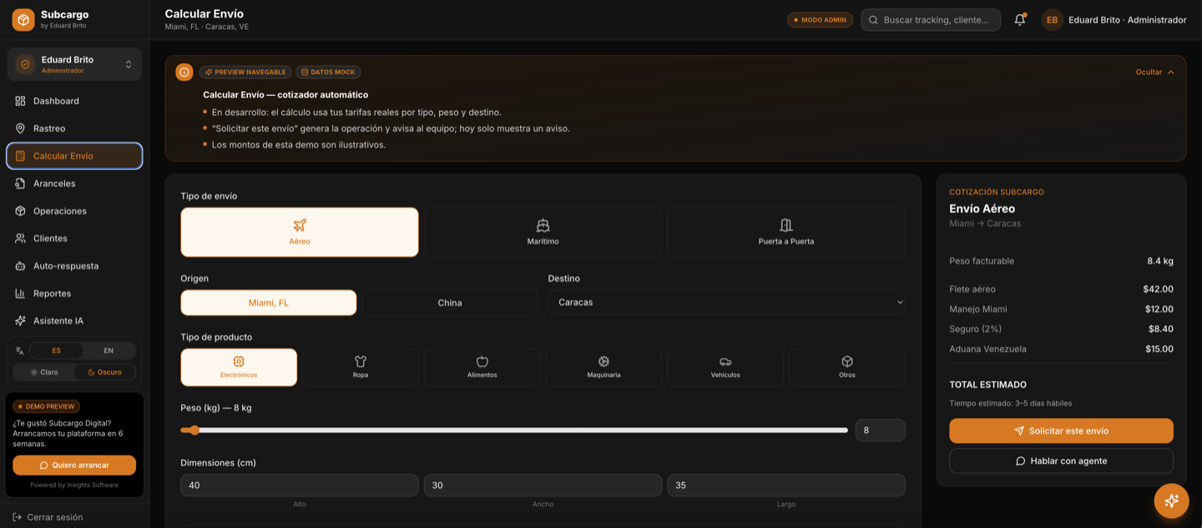Select the Marítimo ship shipping type
Viewport: 1202px width, 528px height.
pyautogui.click(x=543, y=232)
